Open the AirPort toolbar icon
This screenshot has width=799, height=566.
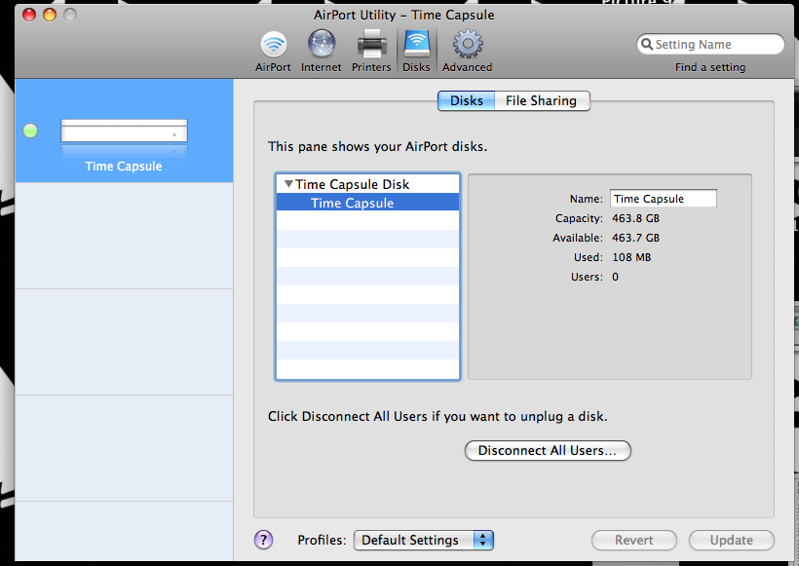273,51
